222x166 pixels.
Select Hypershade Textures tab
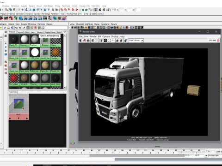20,32
